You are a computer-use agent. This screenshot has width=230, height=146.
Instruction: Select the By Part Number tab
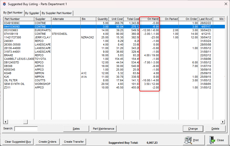(x=13, y=13)
